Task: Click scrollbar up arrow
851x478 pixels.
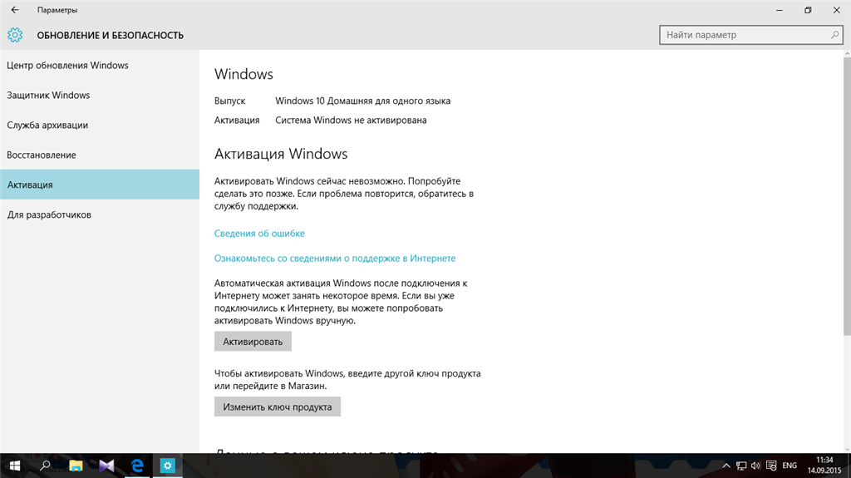Action: click(847, 54)
